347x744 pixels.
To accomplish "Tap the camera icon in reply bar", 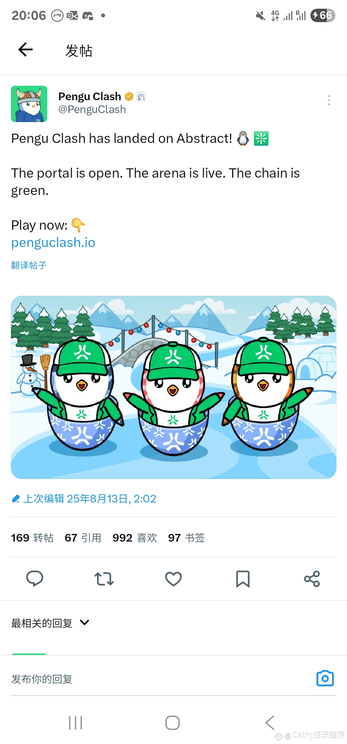I will point(325,678).
